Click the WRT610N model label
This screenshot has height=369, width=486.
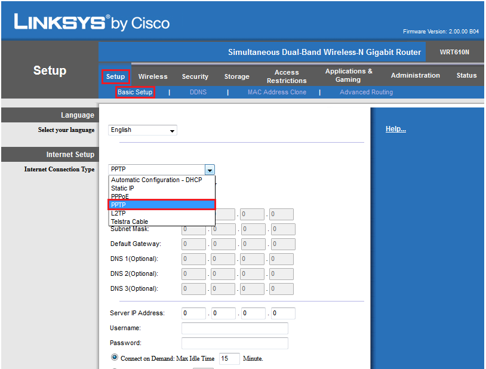click(x=454, y=52)
